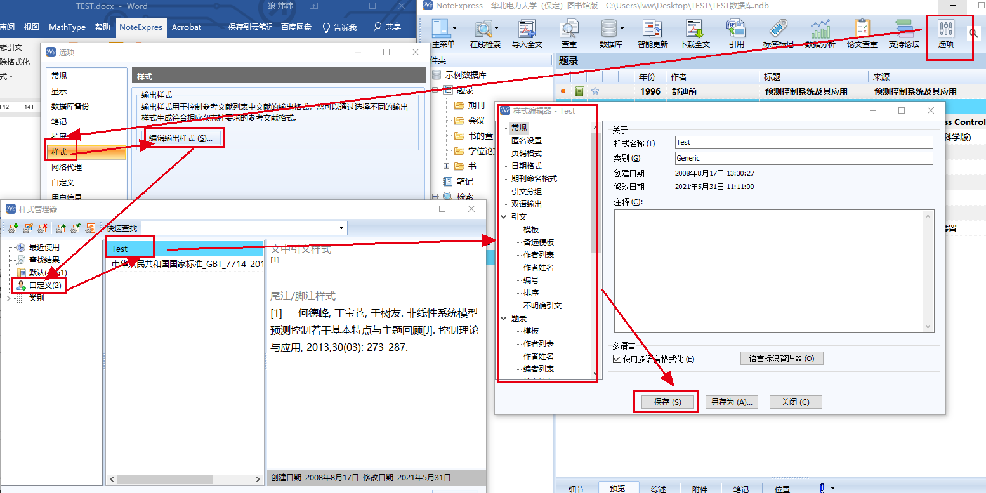Open 支持论坛 support forum icon

(x=904, y=34)
